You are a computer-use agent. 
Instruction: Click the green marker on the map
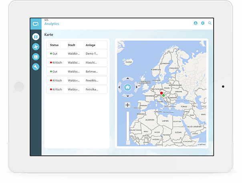click(163, 96)
